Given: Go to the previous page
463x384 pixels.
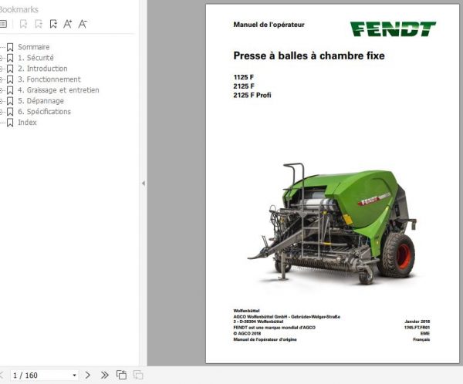Looking at the screenshot, I should click(x=2, y=376).
